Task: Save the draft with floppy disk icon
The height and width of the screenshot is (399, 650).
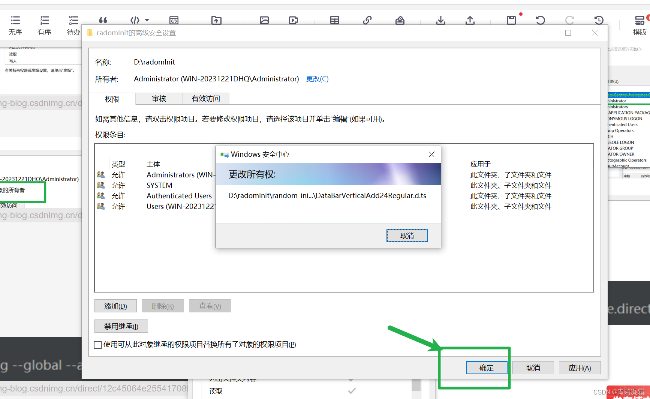Action: pyautogui.click(x=511, y=20)
